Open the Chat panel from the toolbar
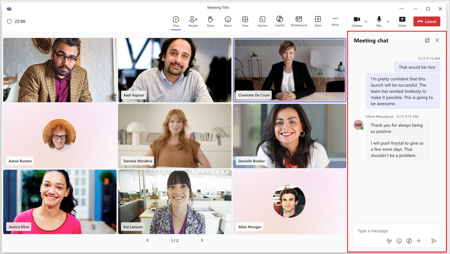This screenshot has height=254, width=450. coord(176,22)
